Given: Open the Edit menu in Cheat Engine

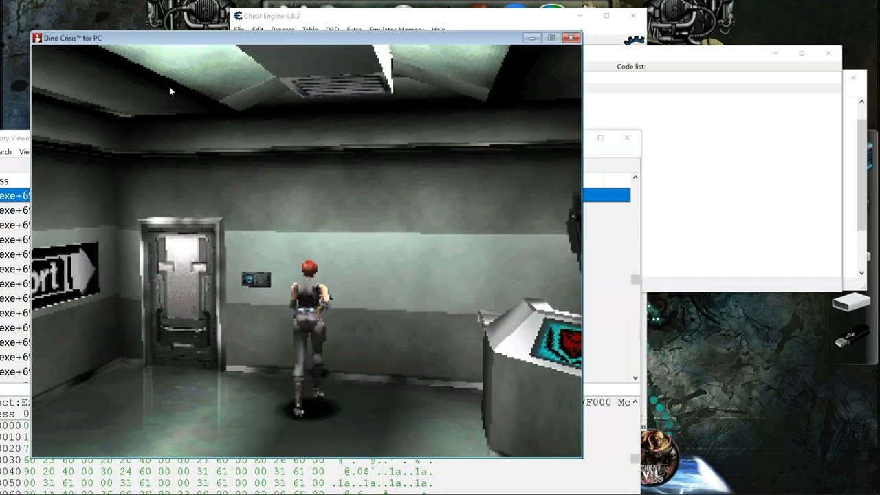Looking at the screenshot, I should pos(258,30).
